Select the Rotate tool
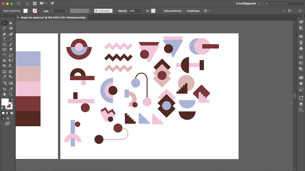Viewport: 305px width, 171px height. tap(4, 55)
